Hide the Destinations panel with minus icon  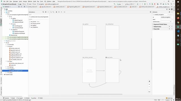[48, 12]
